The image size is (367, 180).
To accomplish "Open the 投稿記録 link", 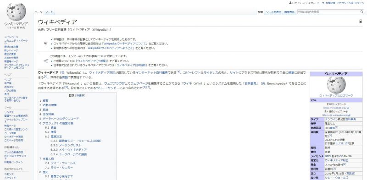I will 330,3.
